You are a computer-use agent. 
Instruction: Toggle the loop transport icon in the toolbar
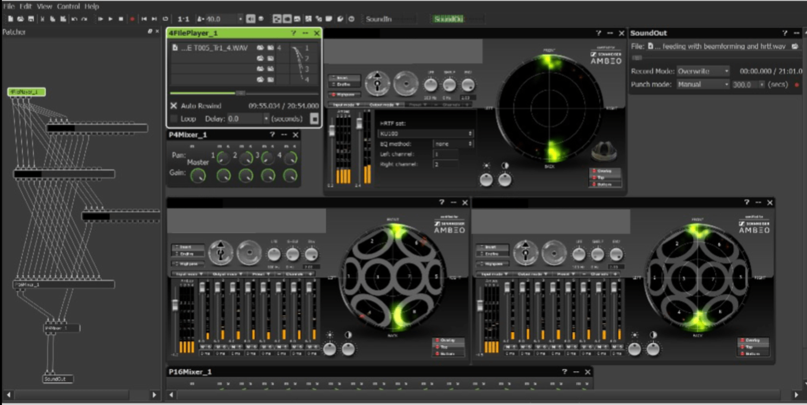click(165, 19)
